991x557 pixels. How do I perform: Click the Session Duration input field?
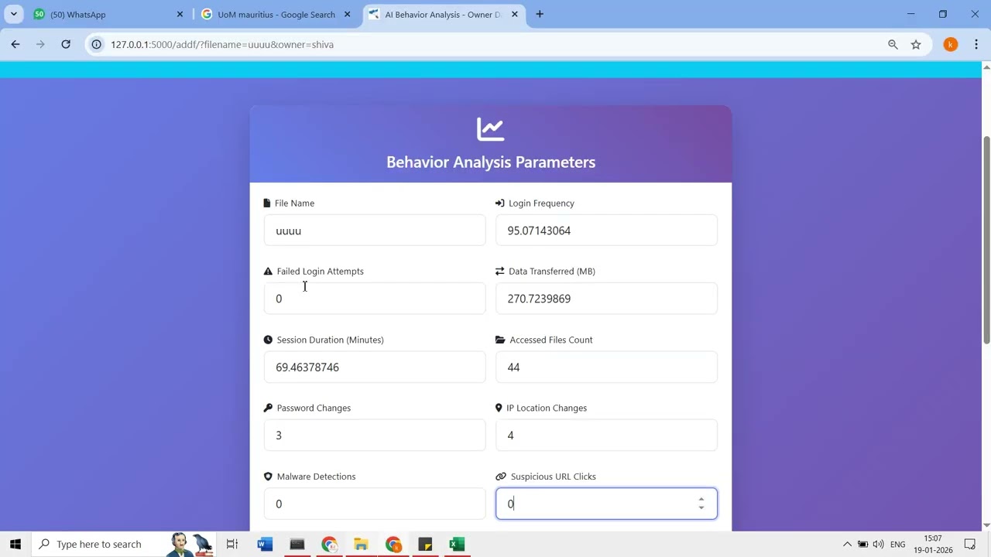375,367
